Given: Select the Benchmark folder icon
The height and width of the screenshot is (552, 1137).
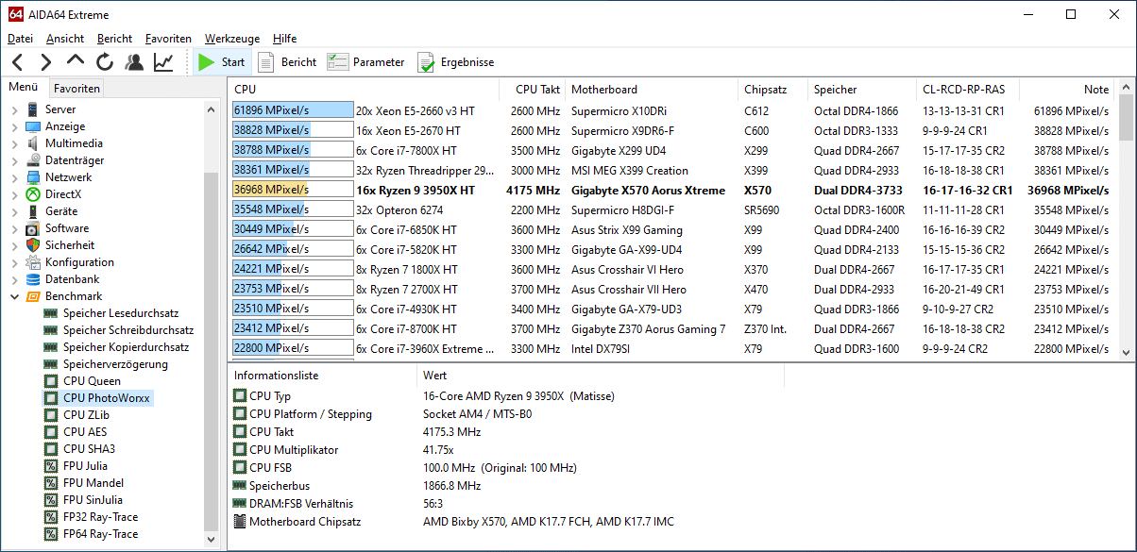Looking at the screenshot, I should (33, 296).
